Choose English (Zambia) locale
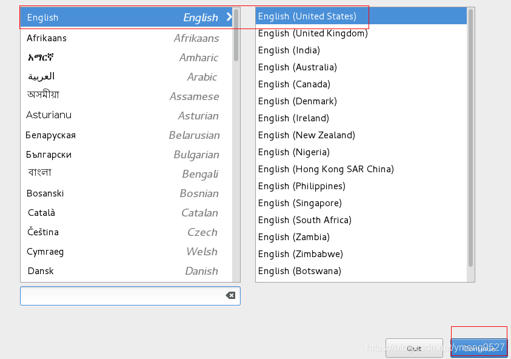Viewport: 511px width, 359px height. [361, 237]
